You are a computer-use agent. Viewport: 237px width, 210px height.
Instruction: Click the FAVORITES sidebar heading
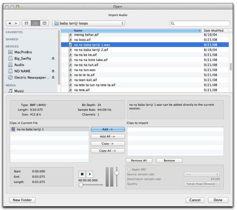point(14,32)
